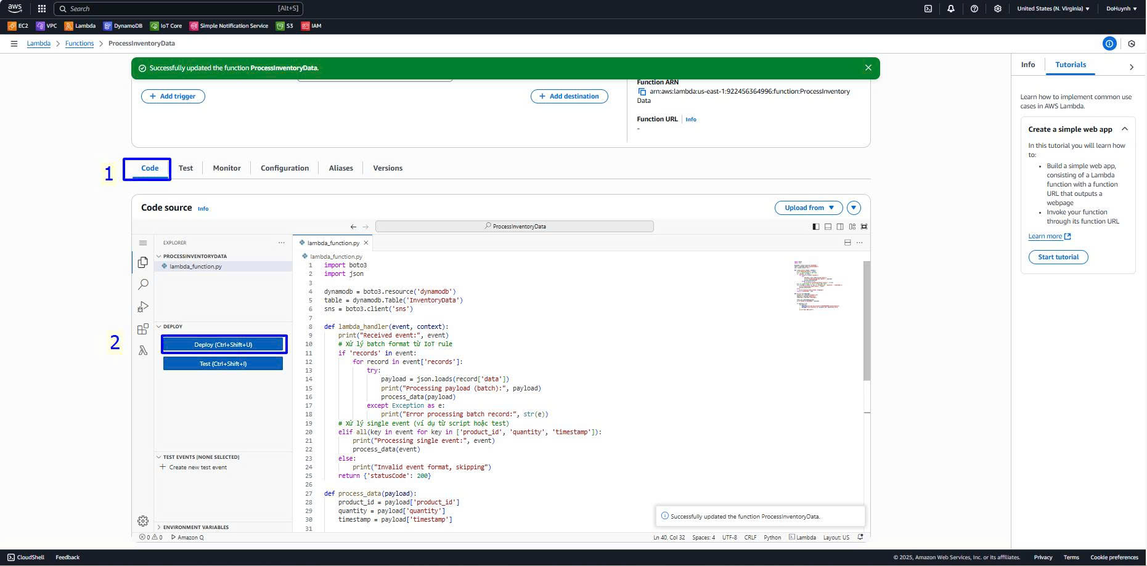Expand the Environment Variables section

point(195,527)
